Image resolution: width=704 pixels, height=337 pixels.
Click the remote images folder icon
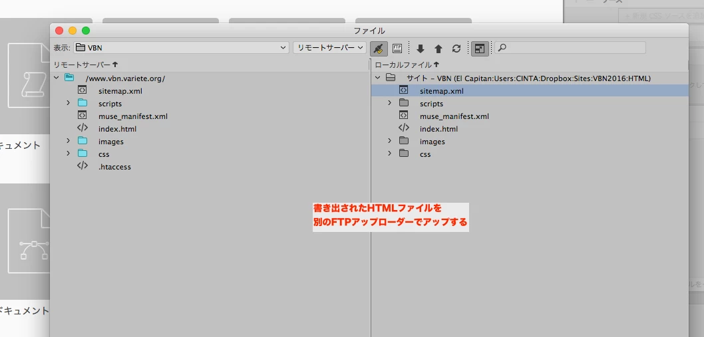82,140
